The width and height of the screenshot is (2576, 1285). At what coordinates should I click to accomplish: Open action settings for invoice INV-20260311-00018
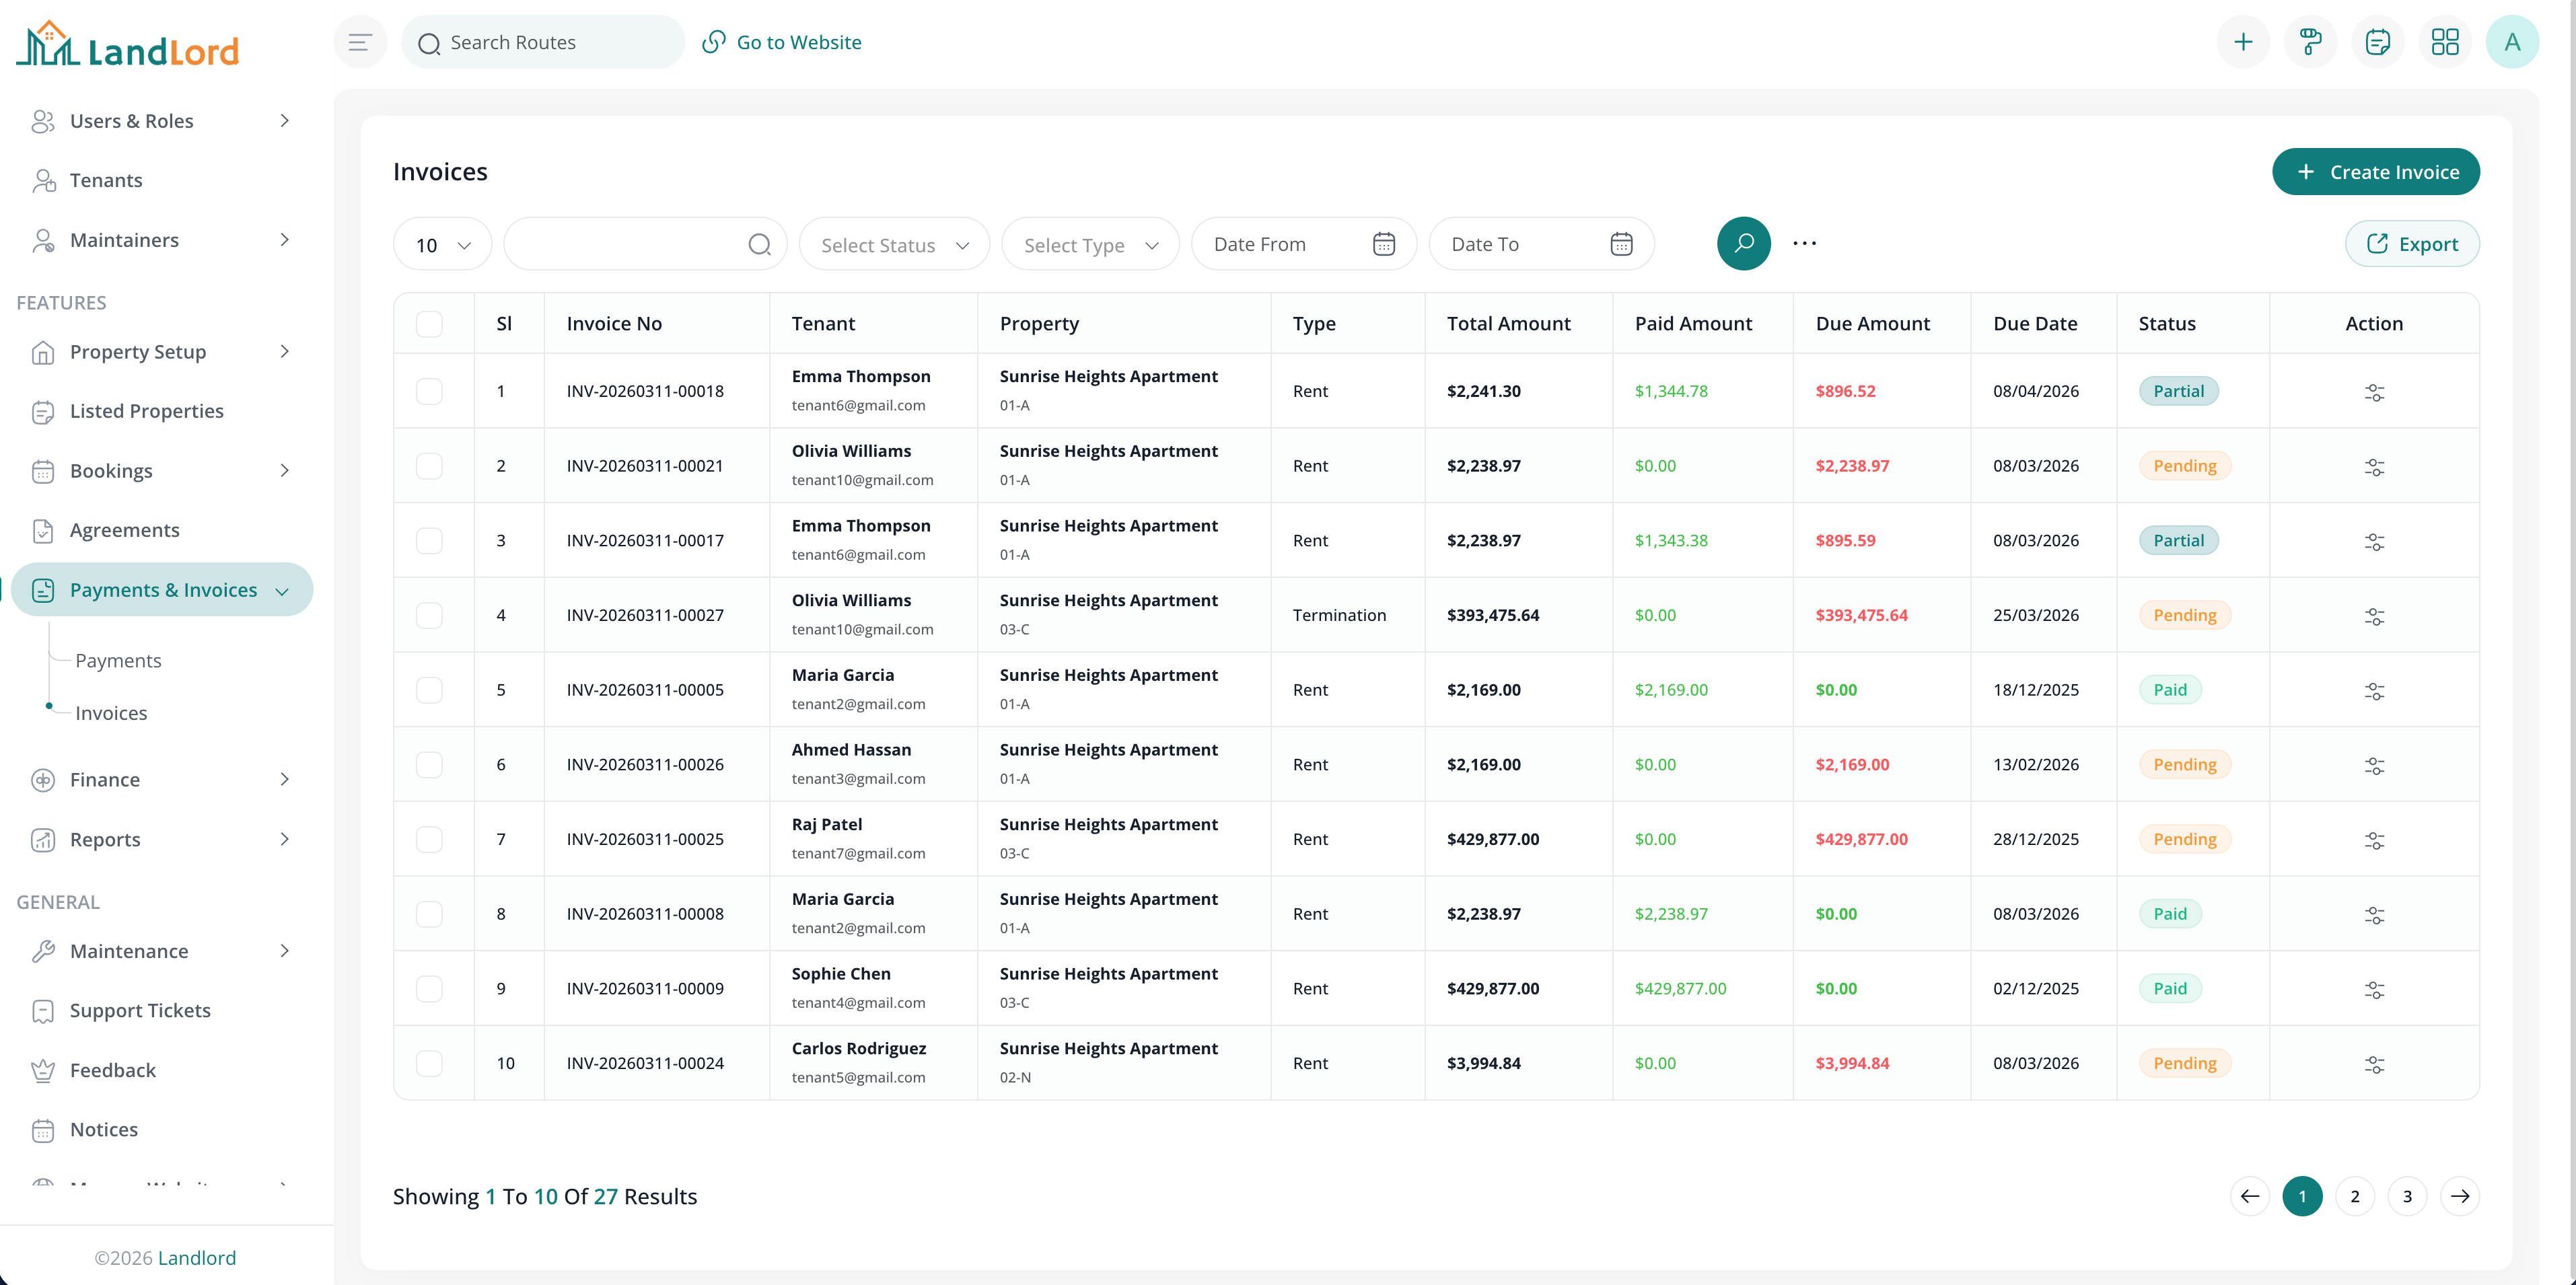pyautogui.click(x=2376, y=392)
